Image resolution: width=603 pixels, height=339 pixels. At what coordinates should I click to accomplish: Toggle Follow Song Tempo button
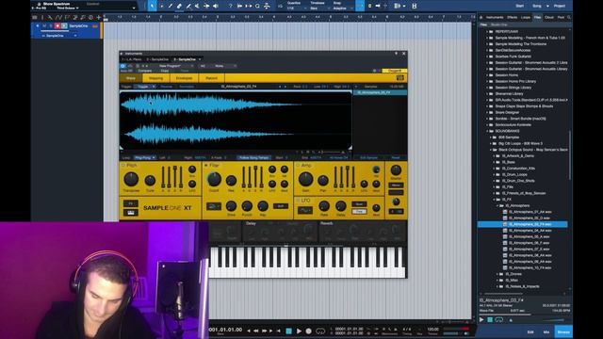coord(253,157)
